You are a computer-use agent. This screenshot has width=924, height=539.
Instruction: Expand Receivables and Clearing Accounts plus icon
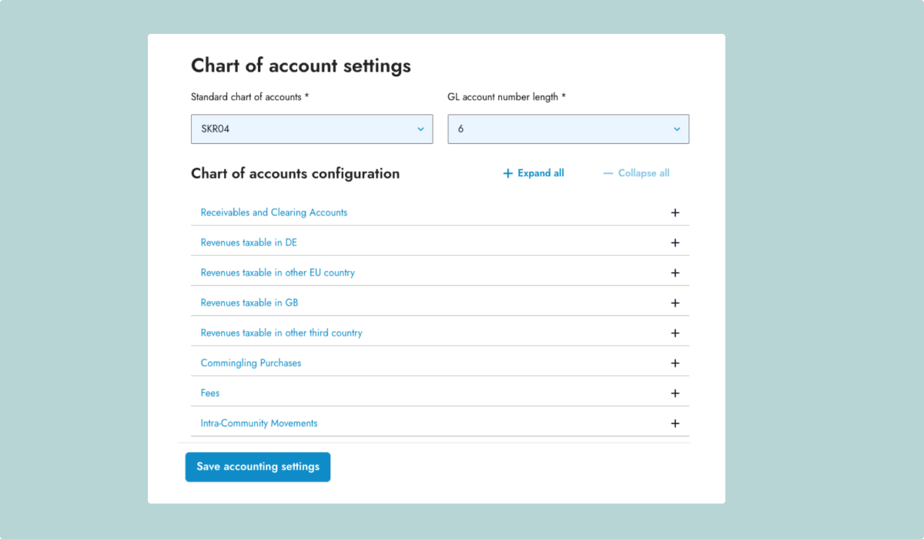pos(675,213)
